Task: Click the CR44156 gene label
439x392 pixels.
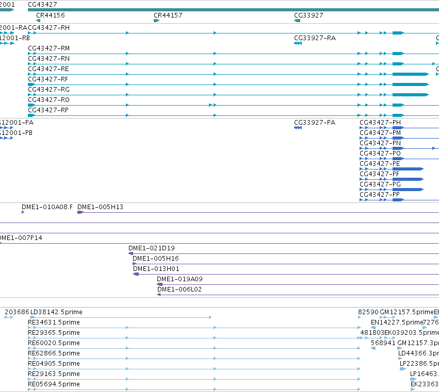Action: pyautogui.click(x=51, y=15)
